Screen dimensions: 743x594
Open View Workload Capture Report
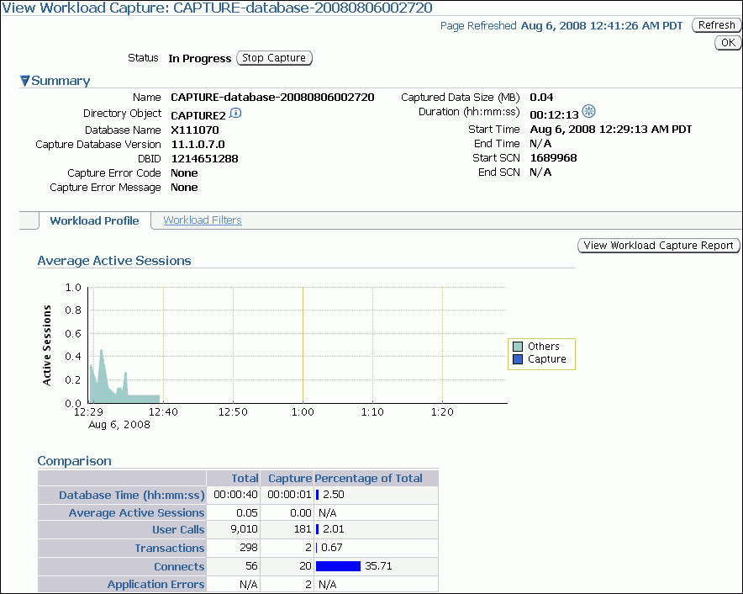(659, 246)
